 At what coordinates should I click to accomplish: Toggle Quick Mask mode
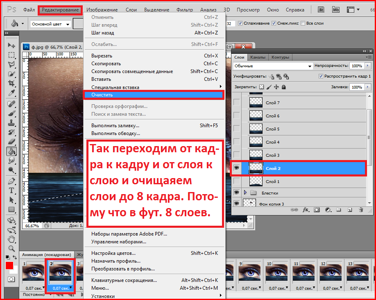tap(11, 279)
